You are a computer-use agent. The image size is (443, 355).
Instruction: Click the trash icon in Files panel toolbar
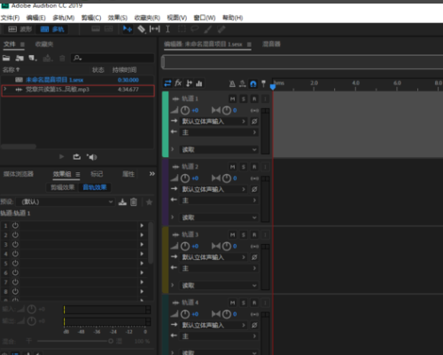[x=62, y=58]
